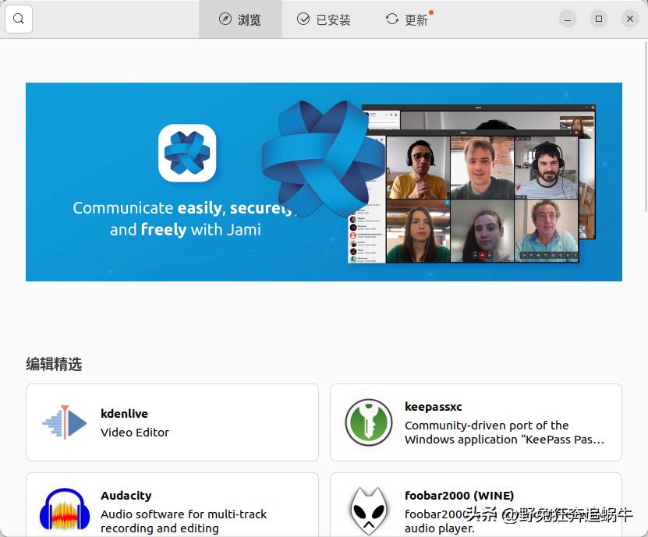Screen dimensions: 648x537
Task: Switch to the 已安装 tab
Action: 324,19
